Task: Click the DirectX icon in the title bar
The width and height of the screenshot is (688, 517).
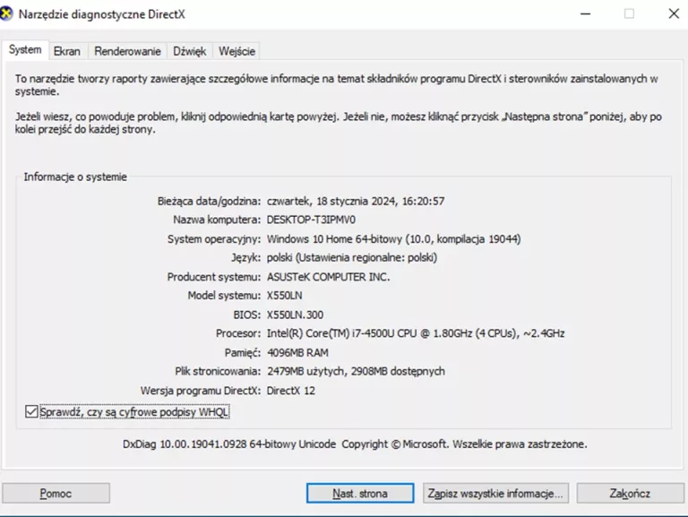Action: pyautogui.click(x=8, y=13)
